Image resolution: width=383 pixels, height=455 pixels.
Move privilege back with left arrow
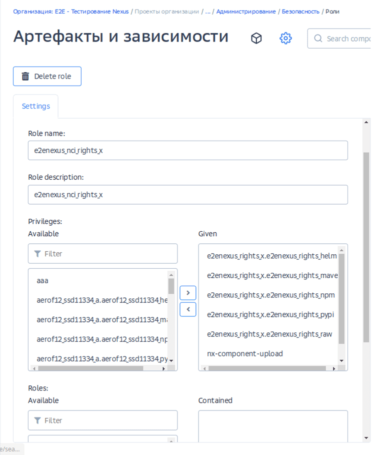click(188, 309)
